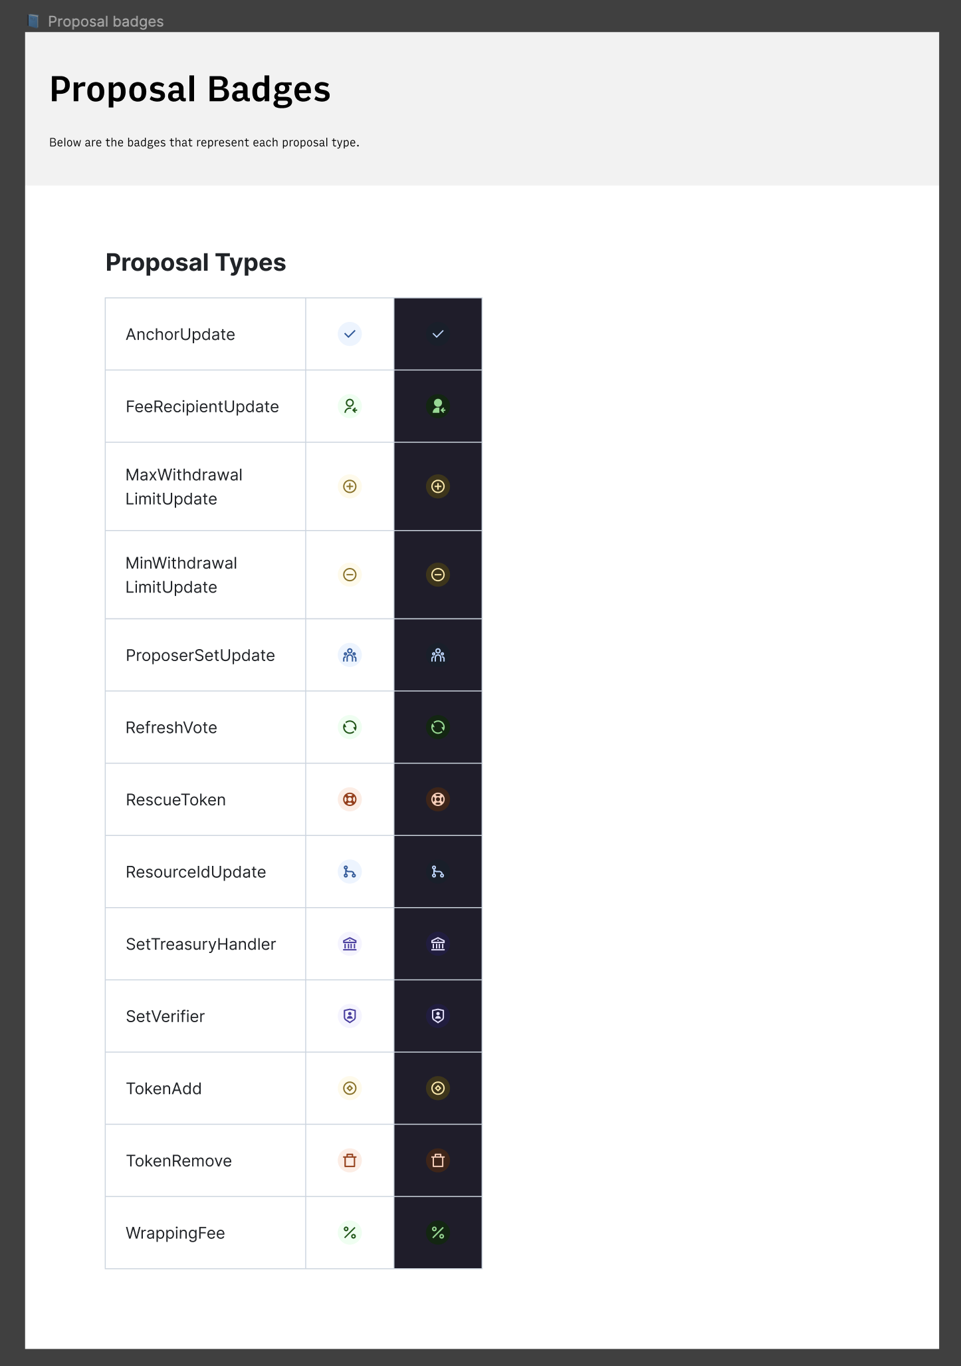Click the MinWithdrawalLimitUpdate minus-circle badge
Viewport: 961px width, 1366px height.
tap(350, 575)
